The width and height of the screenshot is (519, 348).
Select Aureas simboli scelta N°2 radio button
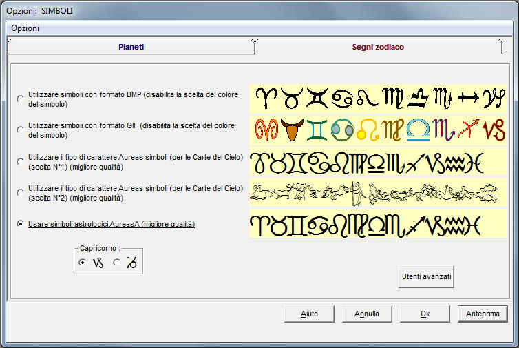point(21,193)
